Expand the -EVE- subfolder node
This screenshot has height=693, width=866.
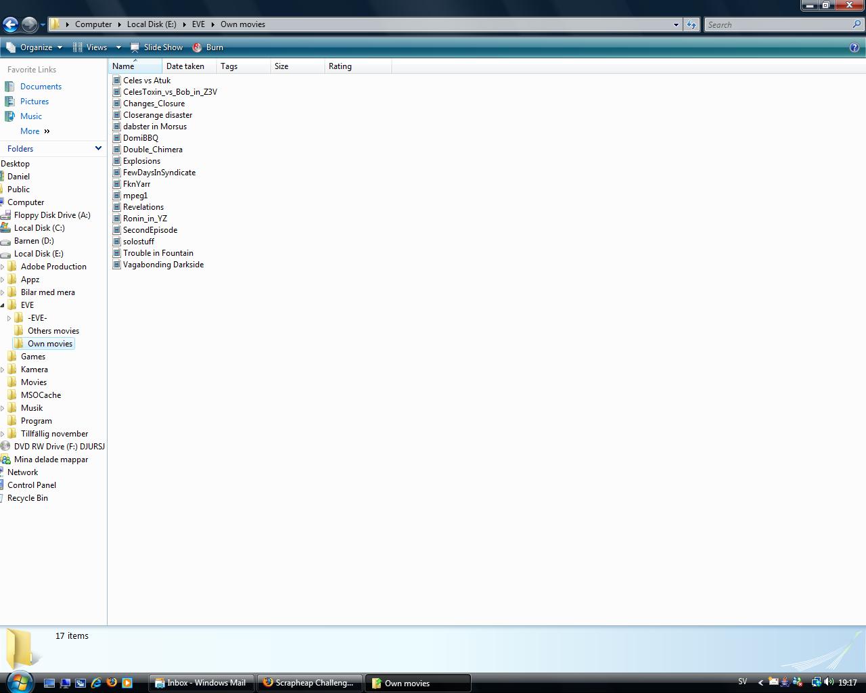pos(9,318)
